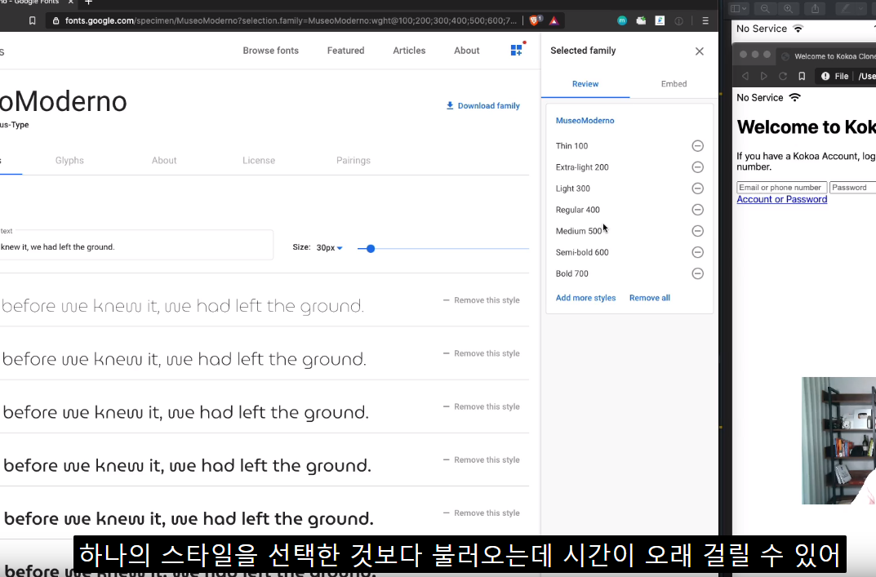Toggle the selected families grid icon

(517, 50)
